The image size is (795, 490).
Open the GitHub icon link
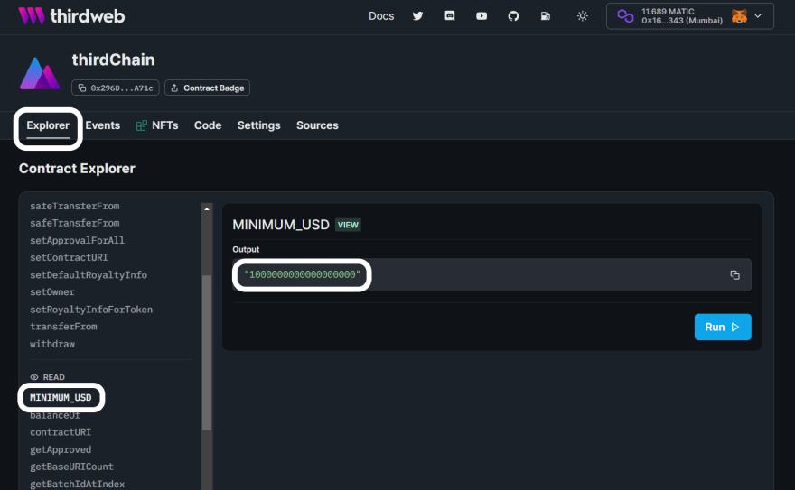[514, 16]
